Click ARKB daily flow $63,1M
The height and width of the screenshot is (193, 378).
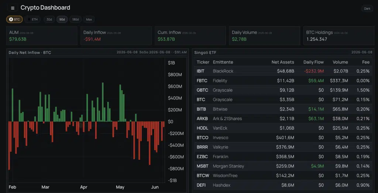point(316,119)
